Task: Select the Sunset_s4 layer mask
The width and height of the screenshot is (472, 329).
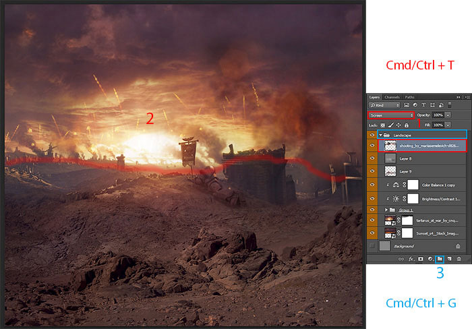Action: pyautogui.click(x=407, y=233)
